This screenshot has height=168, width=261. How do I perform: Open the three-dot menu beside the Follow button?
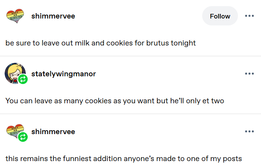pyautogui.click(x=249, y=16)
